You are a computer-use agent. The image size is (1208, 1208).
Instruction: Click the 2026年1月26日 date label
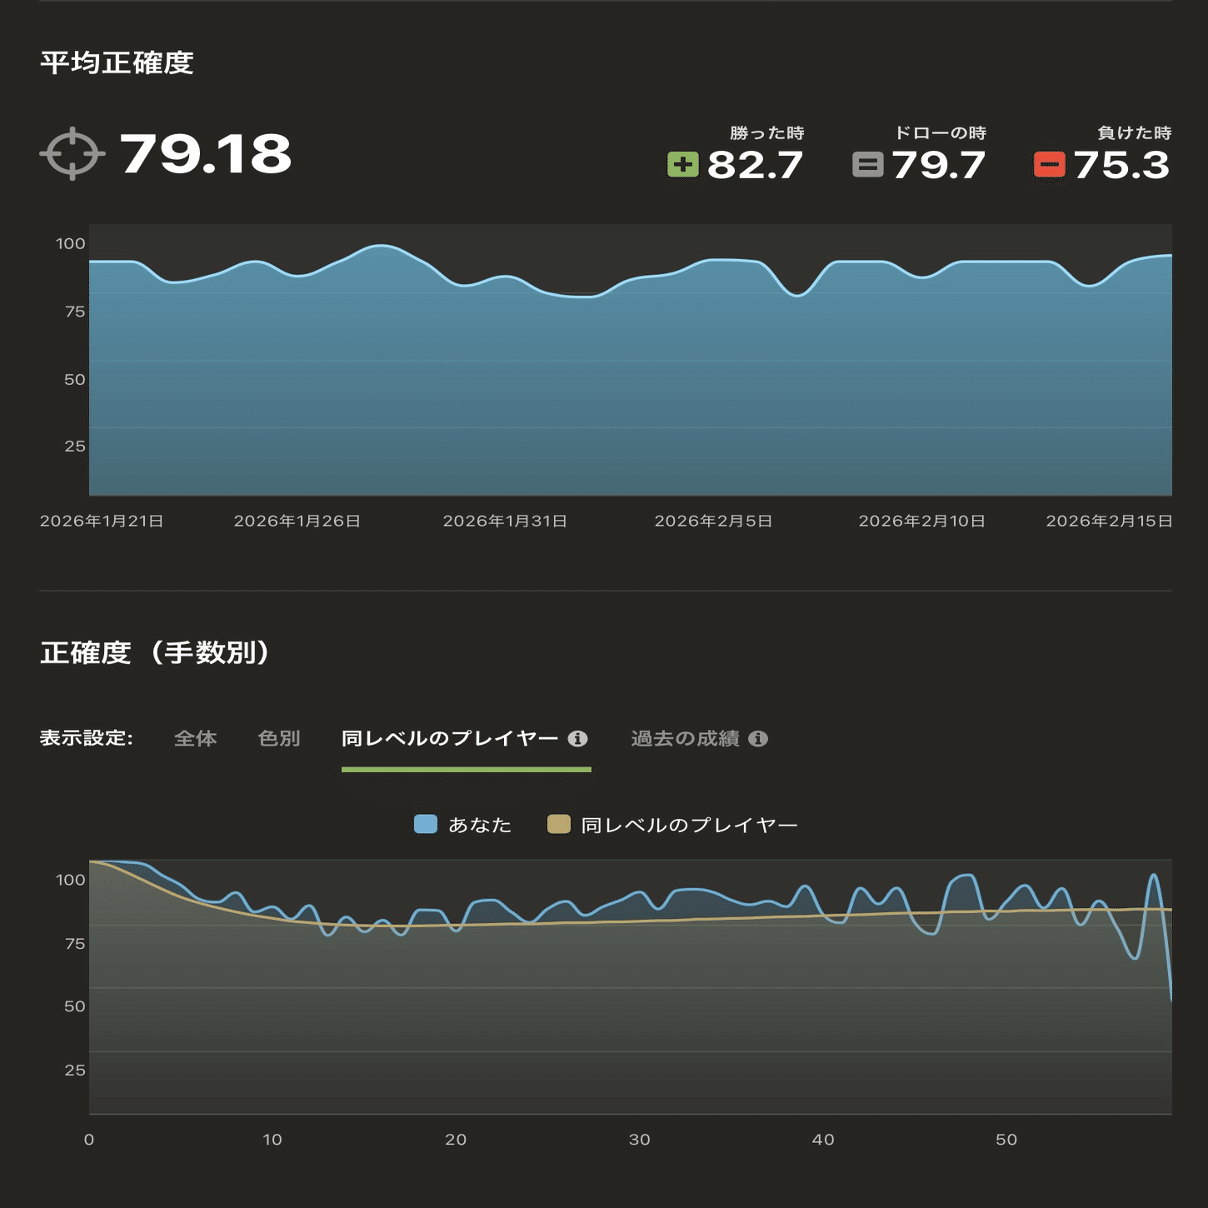[x=297, y=522]
